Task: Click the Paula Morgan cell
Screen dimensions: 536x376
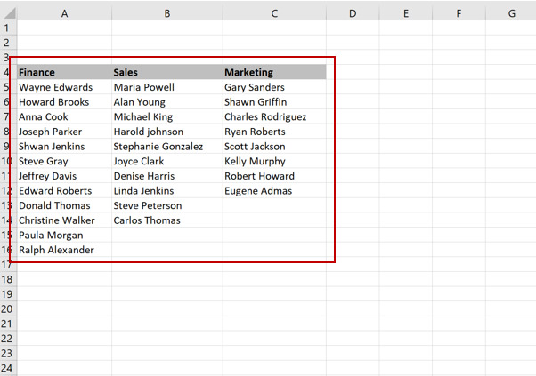Action: pyautogui.click(x=64, y=235)
